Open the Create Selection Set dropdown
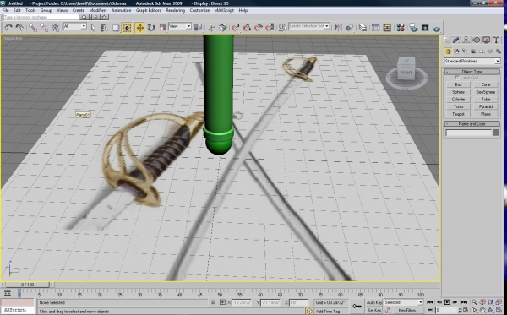The width and height of the screenshot is (507, 315). [309, 26]
